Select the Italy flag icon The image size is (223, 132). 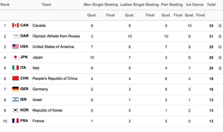(x=15, y=68)
